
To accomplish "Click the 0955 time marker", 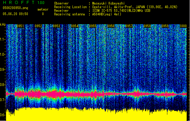I will click(92, 26).
